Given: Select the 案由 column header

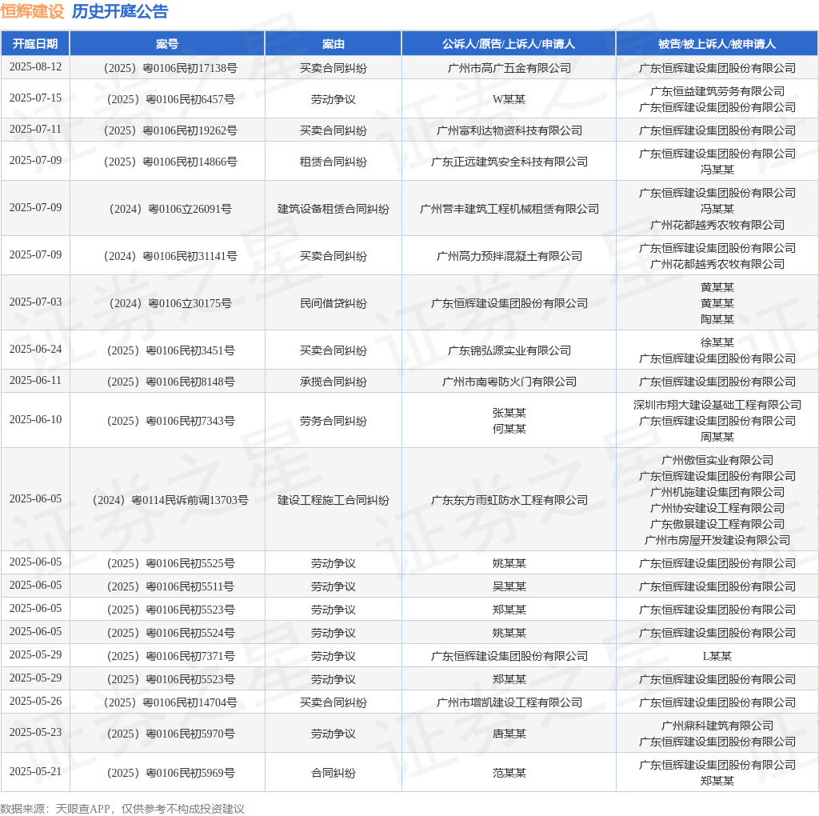Looking at the screenshot, I should pyautogui.click(x=334, y=44).
